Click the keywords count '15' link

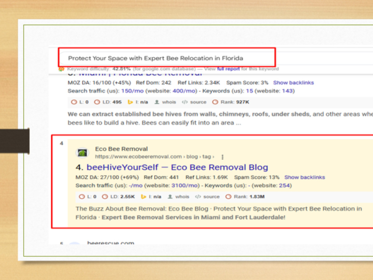249,91
